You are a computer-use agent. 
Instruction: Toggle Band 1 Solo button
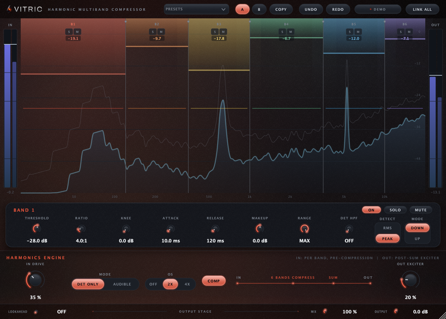395,210
